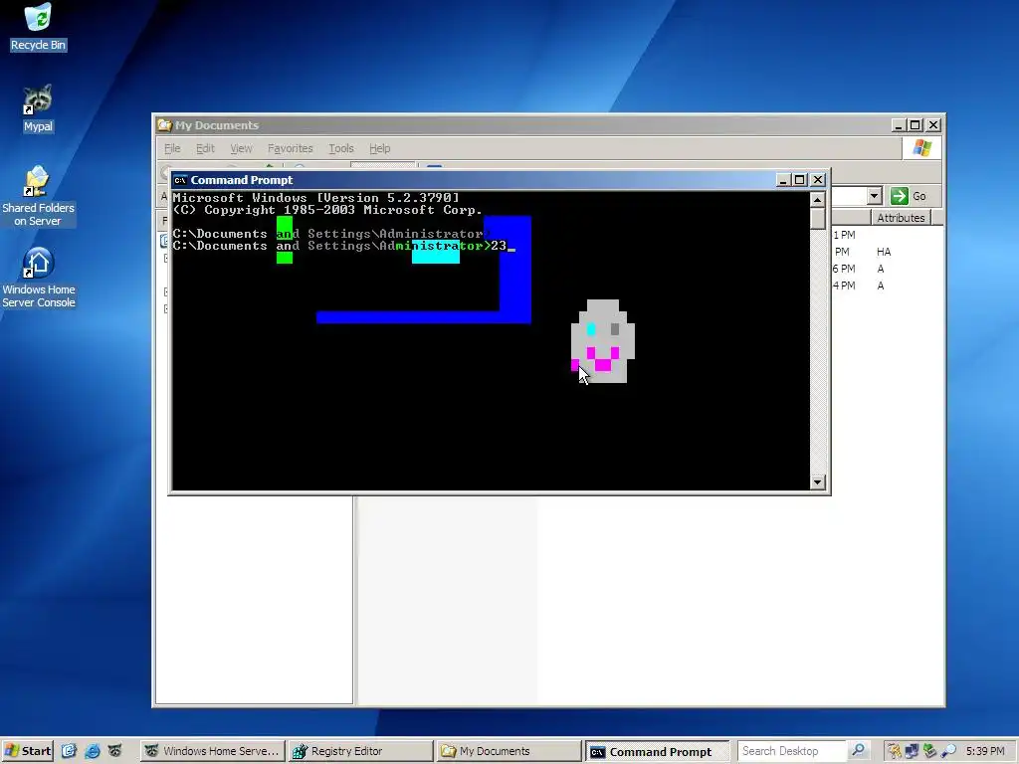Click My Documents folder icon in title bar
Viewport: 1019px width, 764px height.
[165, 125]
